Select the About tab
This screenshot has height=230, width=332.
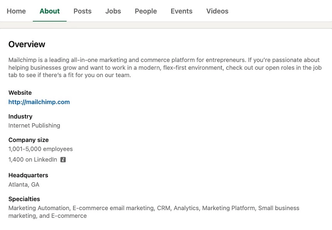49,11
